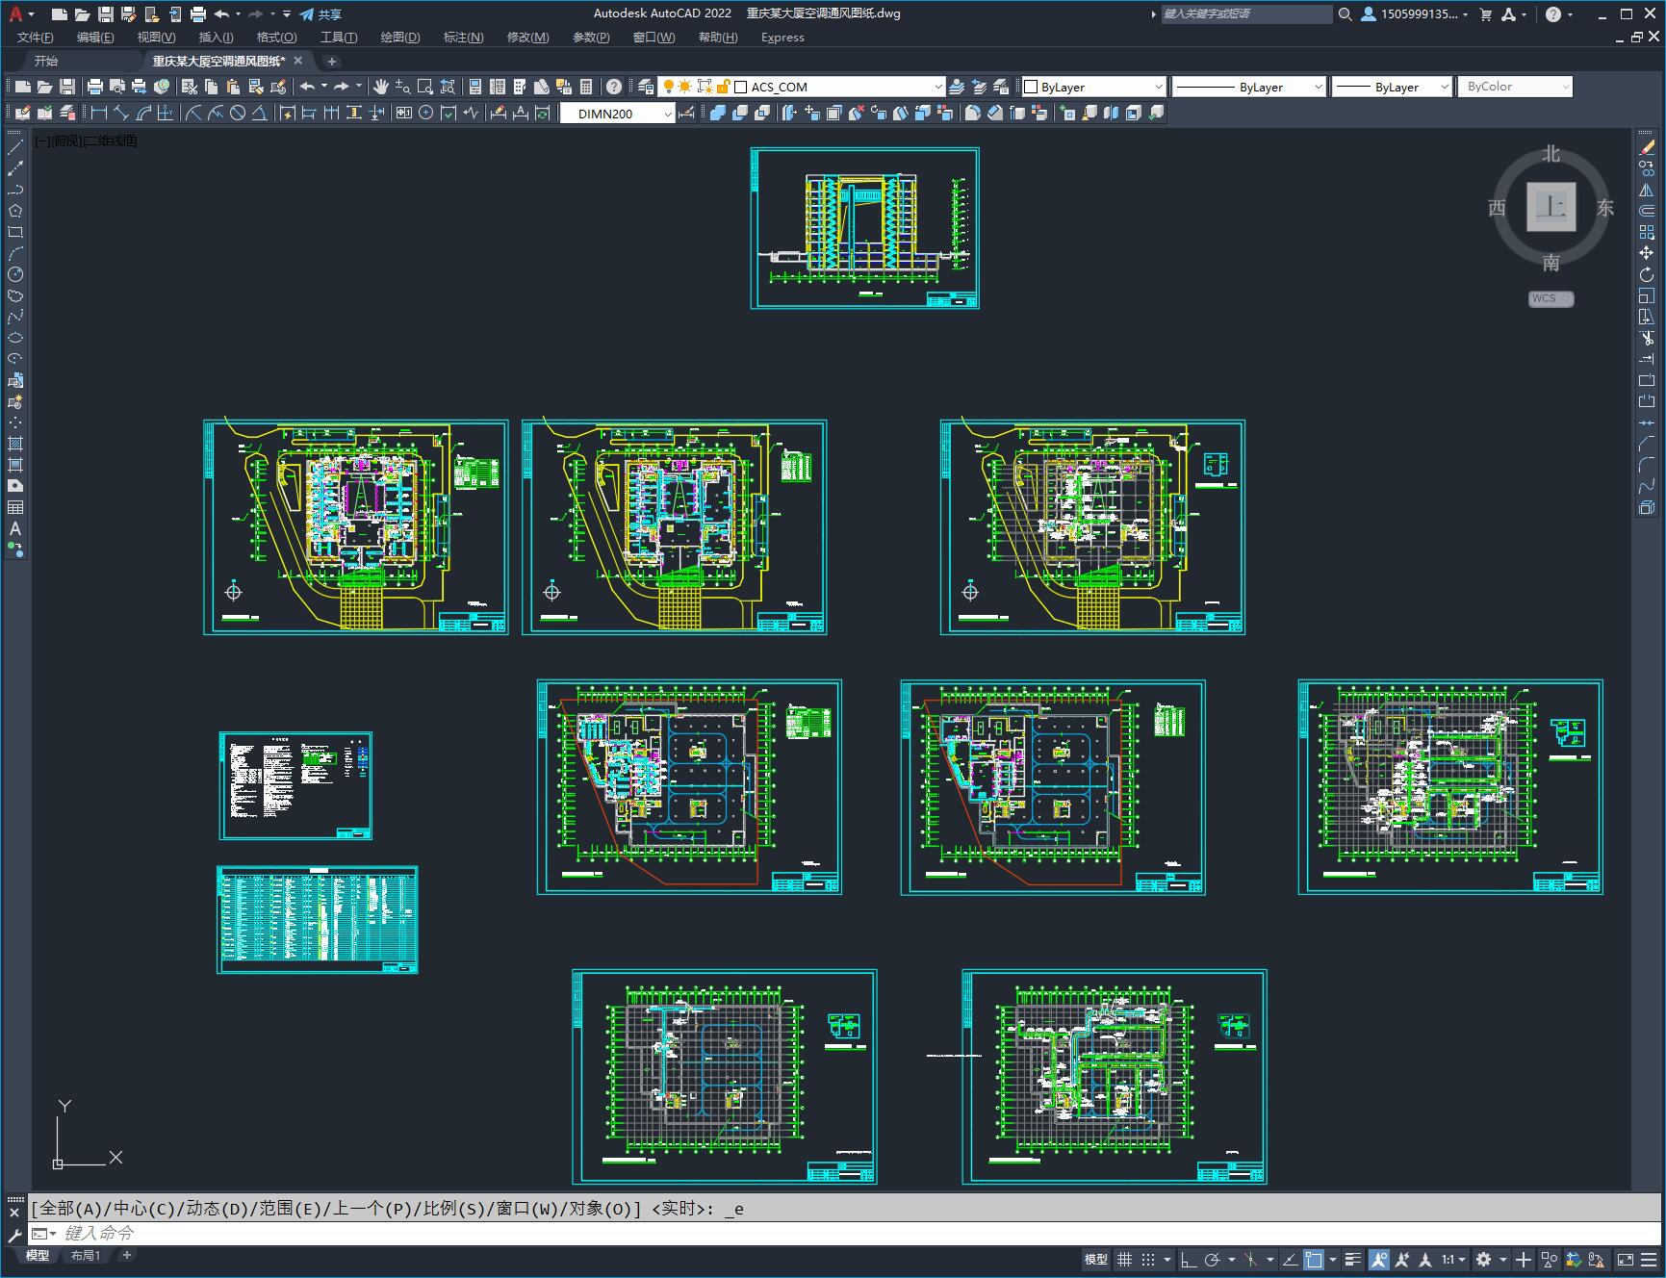This screenshot has width=1666, height=1278.
Task: Open the ByLayer lineweight dropdown
Action: click(1392, 87)
